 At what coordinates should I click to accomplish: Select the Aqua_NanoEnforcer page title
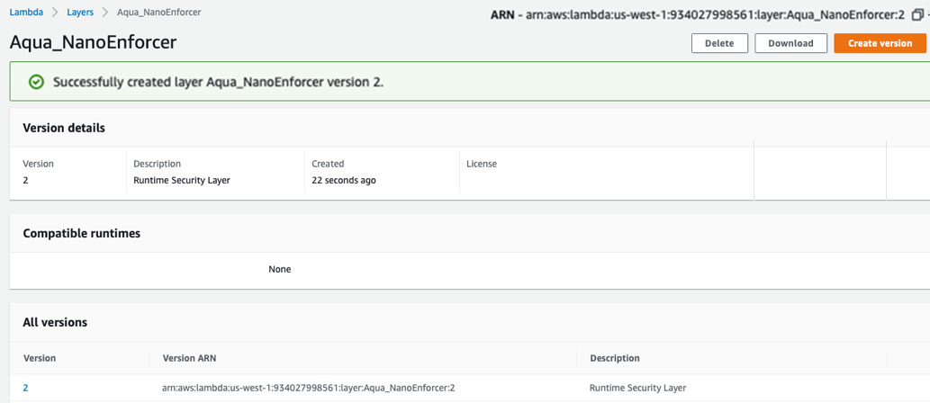[93, 42]
